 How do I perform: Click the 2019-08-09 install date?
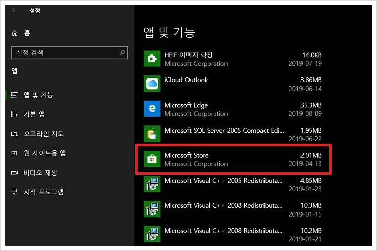coord(305,114)
